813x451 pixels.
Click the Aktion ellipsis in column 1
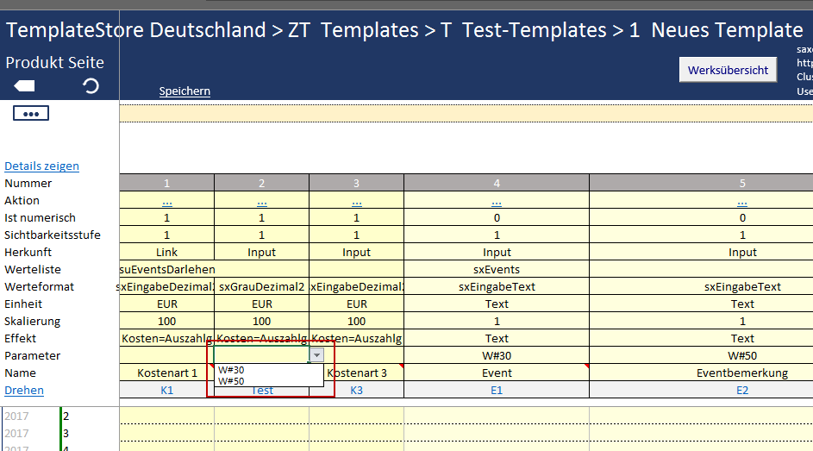tap(167, 201)
